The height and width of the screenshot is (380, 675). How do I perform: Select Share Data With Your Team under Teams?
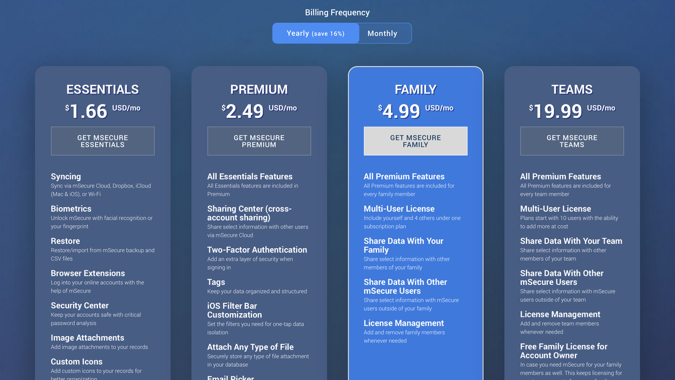[571, 240]
